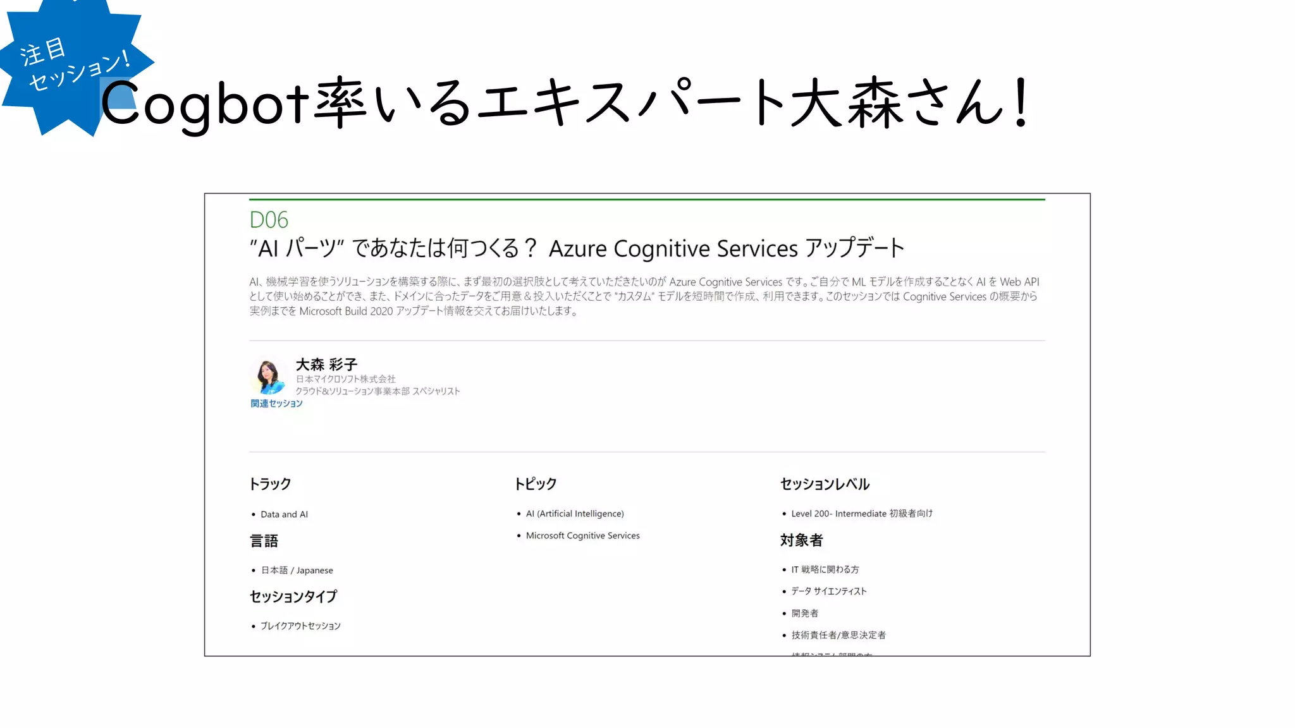Click the 言語 heading
This screenshot has width=1295, height=728.
pos(264,541)
